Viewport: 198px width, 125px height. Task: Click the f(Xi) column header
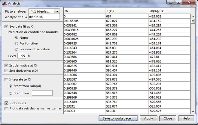[x=127, y=11]
